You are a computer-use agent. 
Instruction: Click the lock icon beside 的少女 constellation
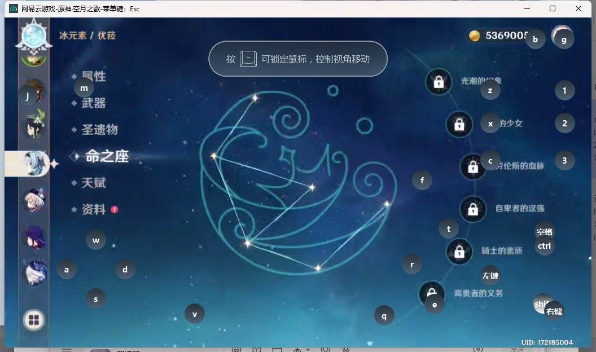tap(459, 124)
